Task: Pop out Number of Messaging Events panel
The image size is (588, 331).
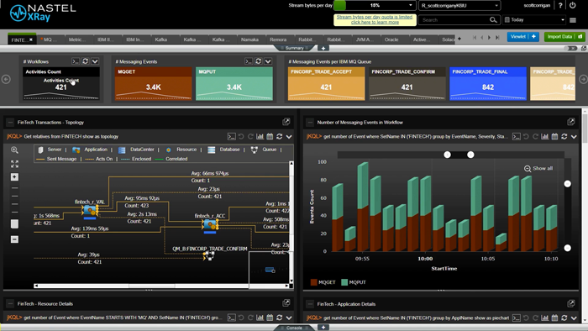Action: pos(570,122)
